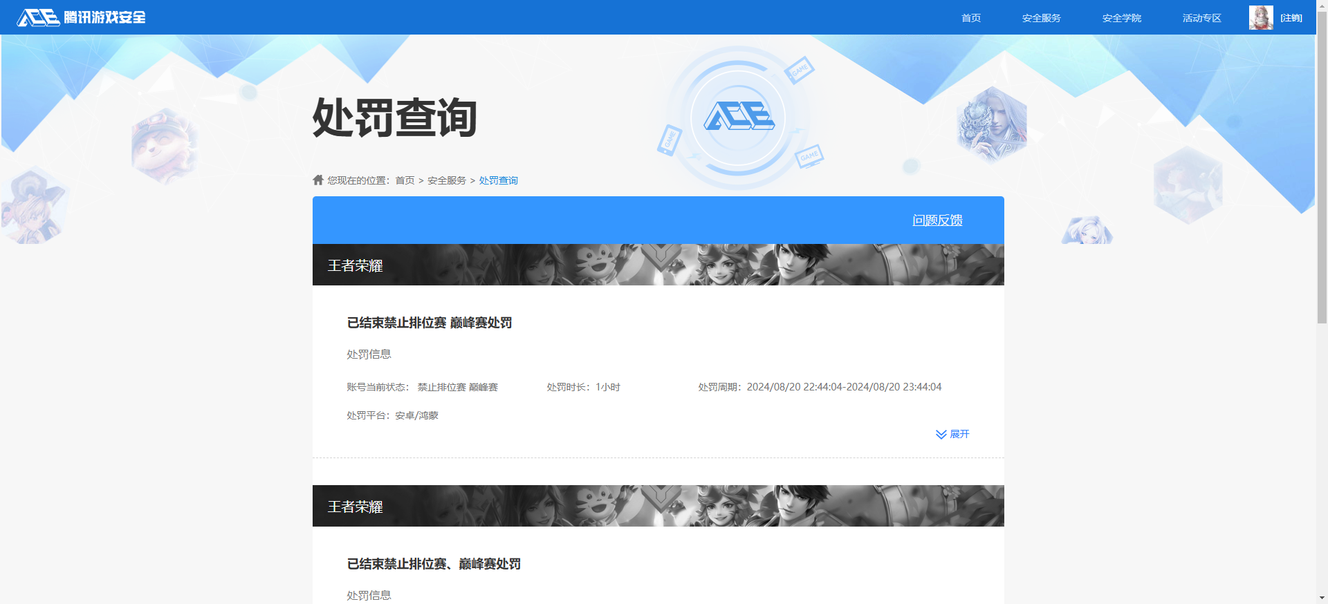Viewport: 1328px width, 604px height.
Task: Click the second 王者荣耀 banner
Action: (x=658, y=506)
